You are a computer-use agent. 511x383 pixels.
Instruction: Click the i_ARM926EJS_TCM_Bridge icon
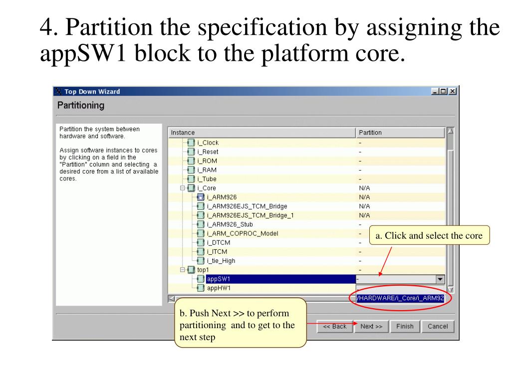[x=201, y=206]
